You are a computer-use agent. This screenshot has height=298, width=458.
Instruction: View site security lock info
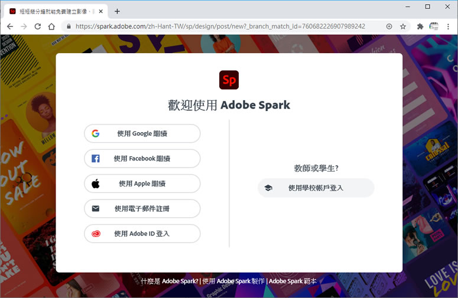coord(69,26)
